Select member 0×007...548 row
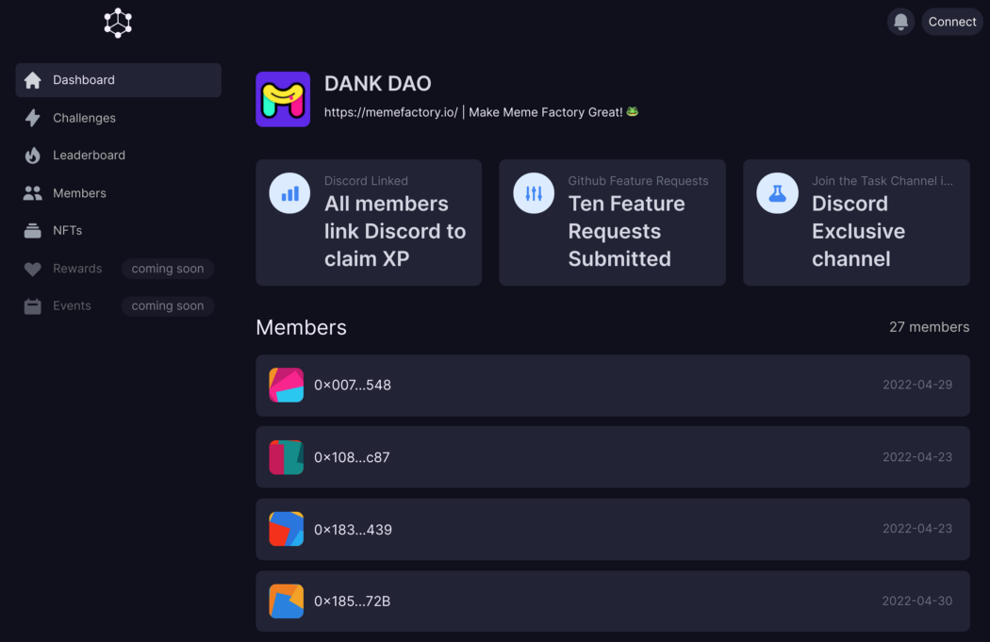This screenshot has height=642, width=990. pos(612,386)
